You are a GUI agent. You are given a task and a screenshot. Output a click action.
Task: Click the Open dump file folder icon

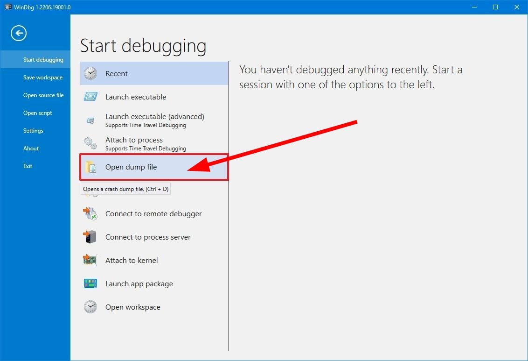(90, 167)
